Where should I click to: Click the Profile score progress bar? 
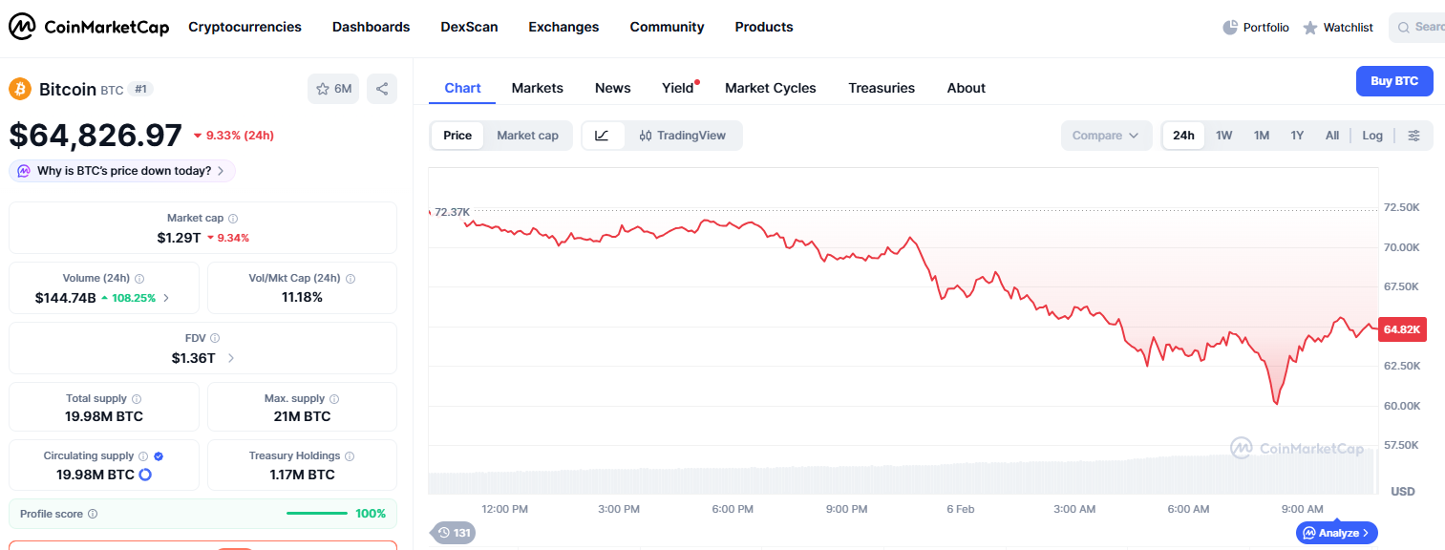tap(317, 514)
